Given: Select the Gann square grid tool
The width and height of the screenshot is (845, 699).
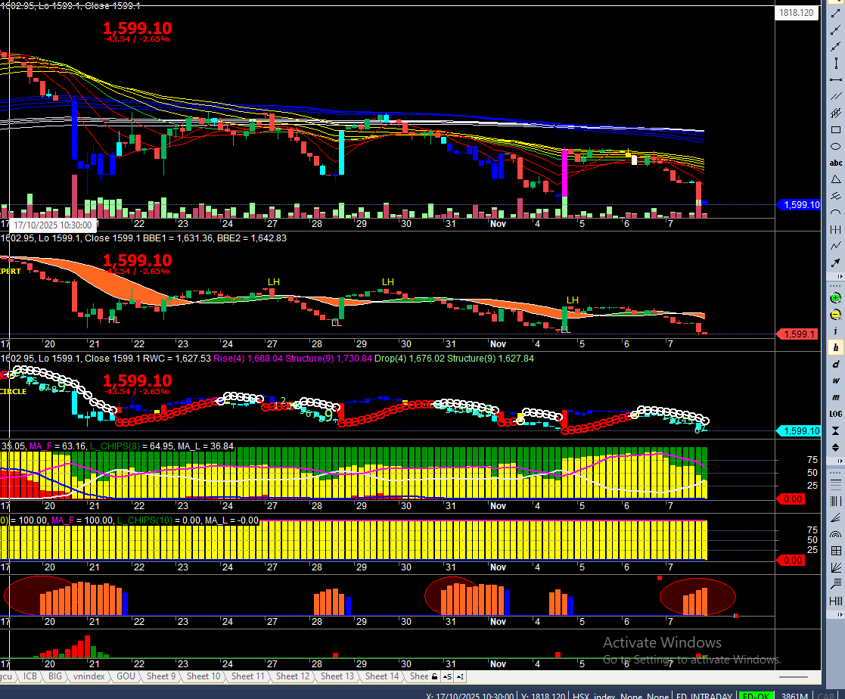Looking at the screenshot, I should click(835, 550).
